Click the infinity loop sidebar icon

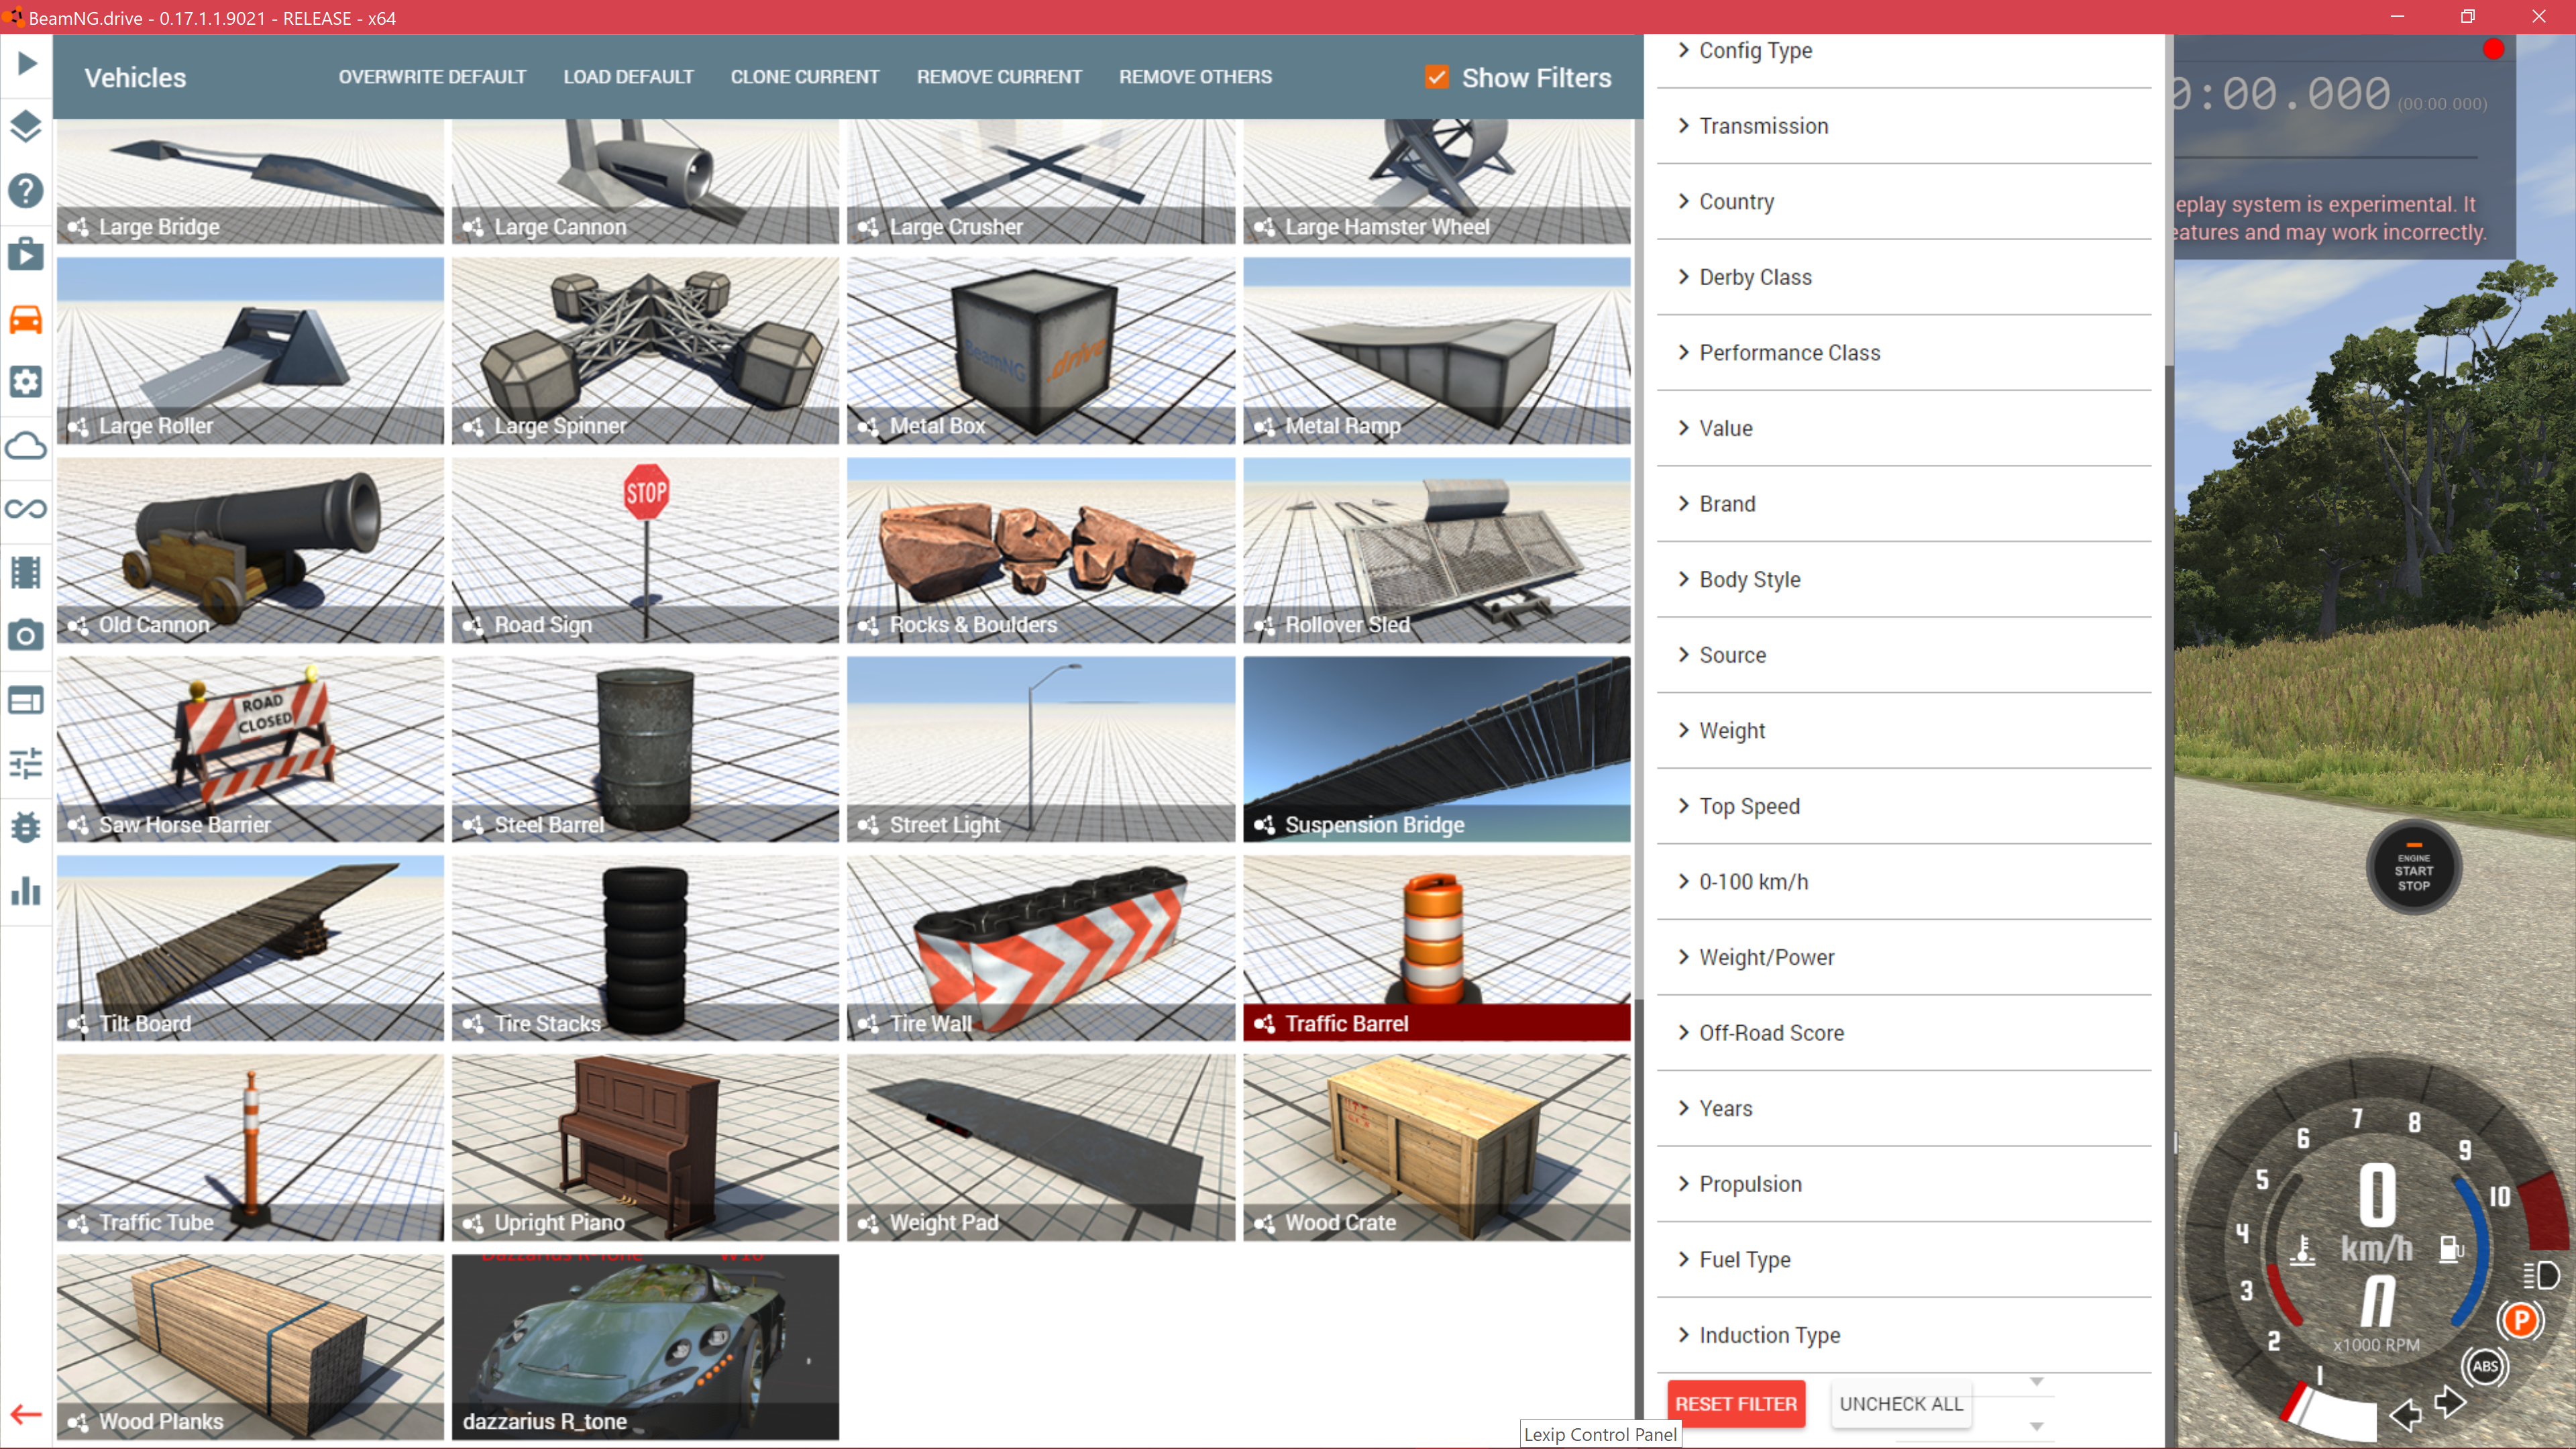(26, 509)
